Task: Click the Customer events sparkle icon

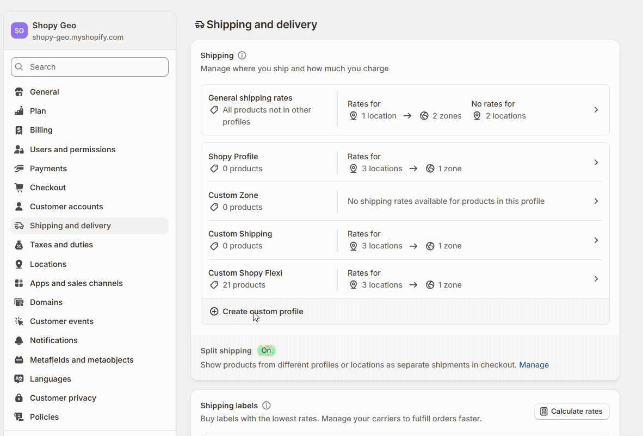Action: point(19,321)
